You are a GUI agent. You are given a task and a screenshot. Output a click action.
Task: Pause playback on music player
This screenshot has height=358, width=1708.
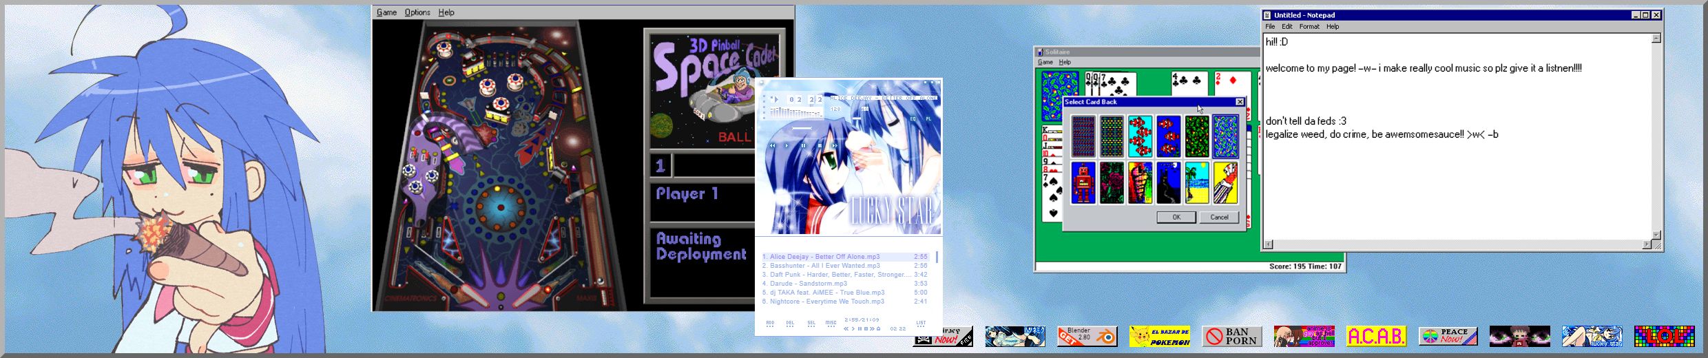[x=803, y=146]
